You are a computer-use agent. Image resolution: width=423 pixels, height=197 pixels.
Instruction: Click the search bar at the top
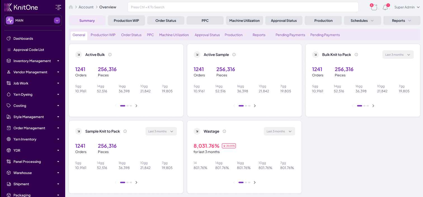click(243, 7)
